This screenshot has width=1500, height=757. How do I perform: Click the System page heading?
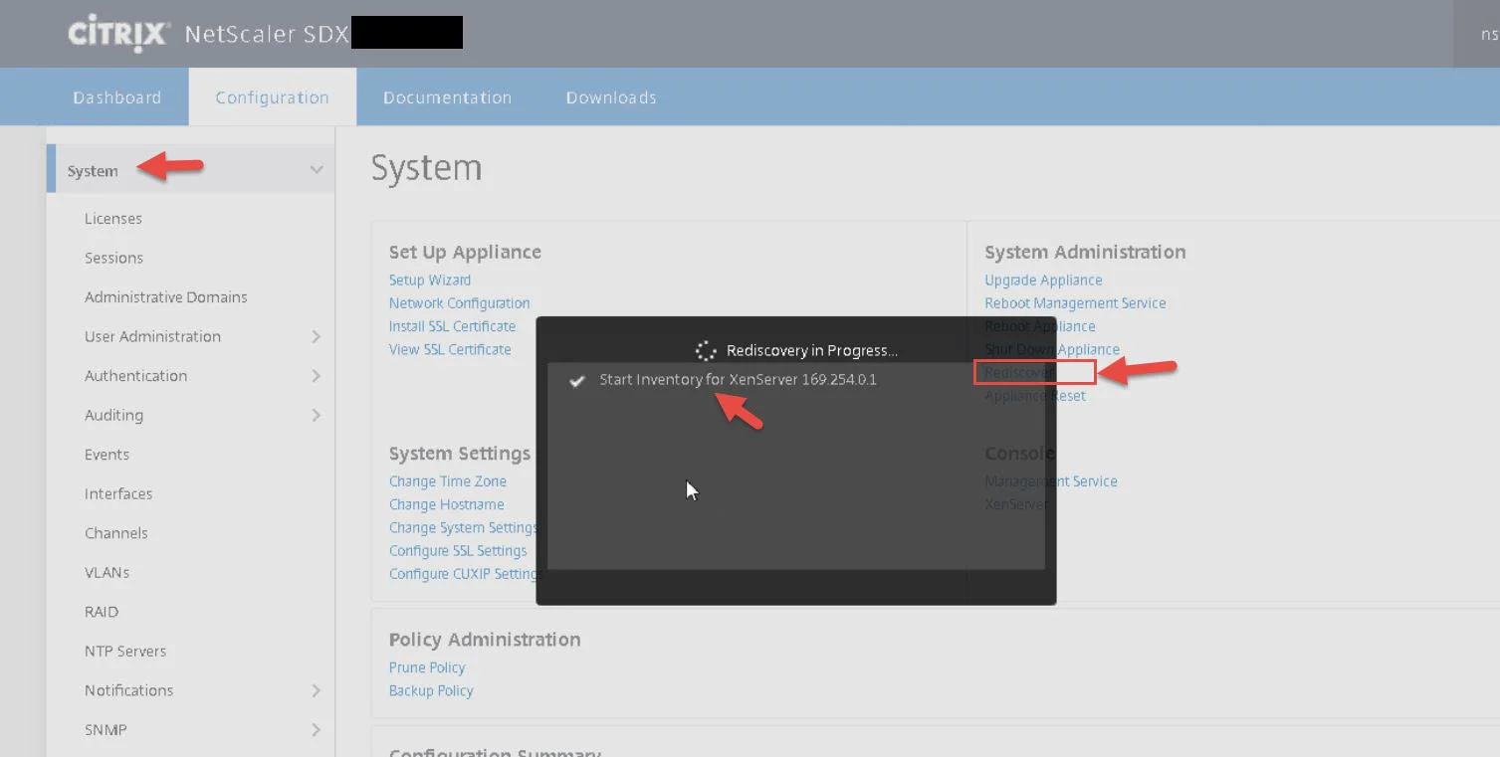coord(426,168)
